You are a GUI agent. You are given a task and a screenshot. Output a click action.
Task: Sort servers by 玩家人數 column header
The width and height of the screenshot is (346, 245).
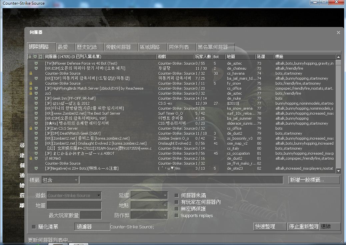[203, 57]
